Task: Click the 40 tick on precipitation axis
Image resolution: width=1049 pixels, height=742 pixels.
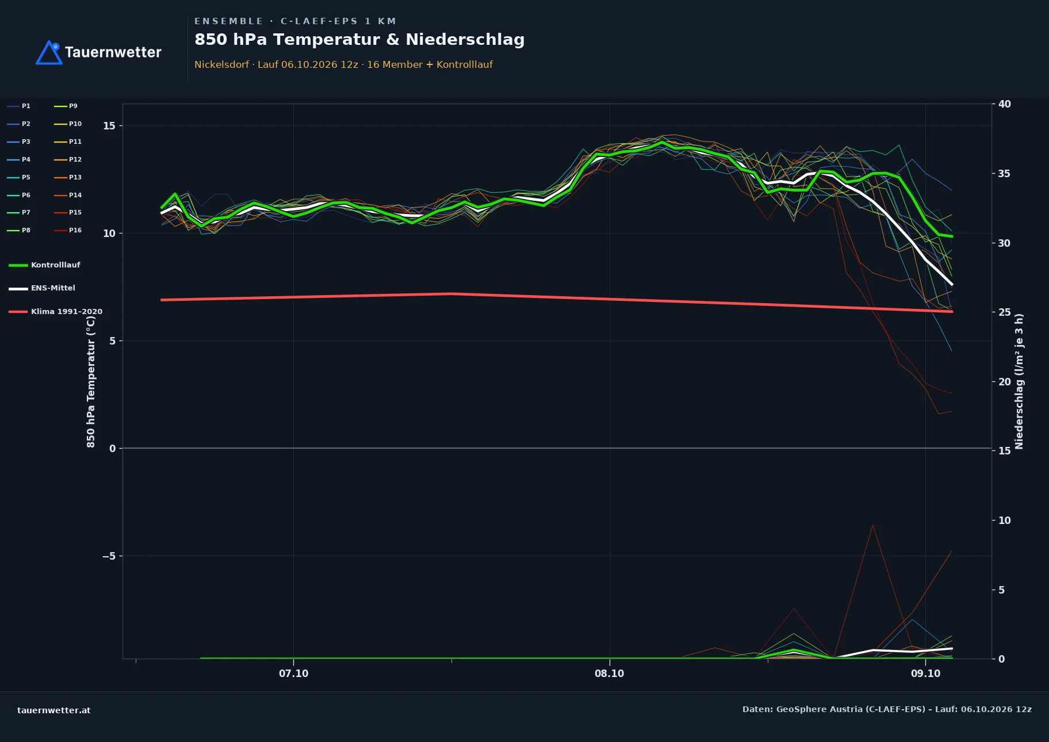Action: [x=1005, y=104]
